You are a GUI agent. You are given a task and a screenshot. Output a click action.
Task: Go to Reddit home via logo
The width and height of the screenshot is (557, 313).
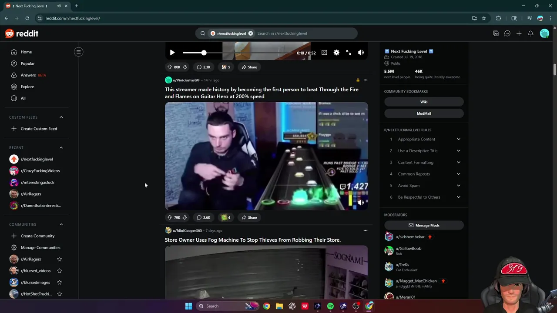[22, 33]
